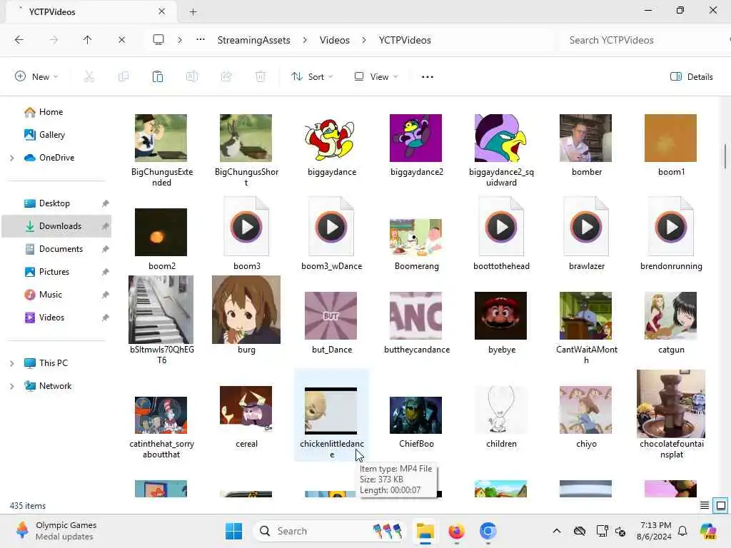
Task: Expand the OneDrive tree node
Action: 11,158
